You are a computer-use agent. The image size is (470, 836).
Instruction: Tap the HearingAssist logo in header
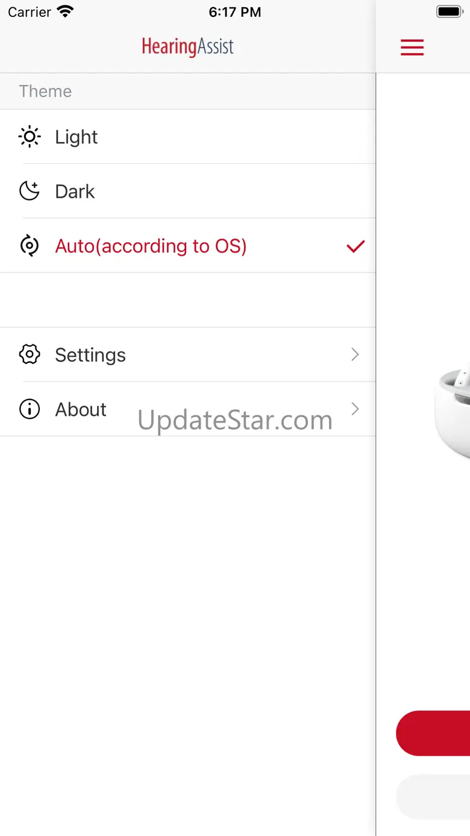(187, 47)
